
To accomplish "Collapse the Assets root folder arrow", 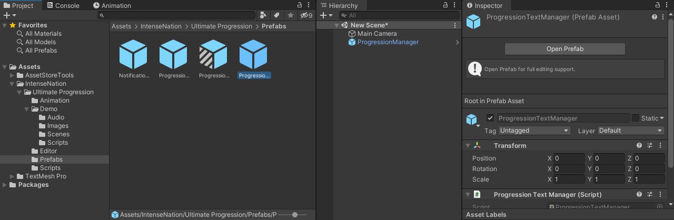I will pyautogui.click(x=5, y=67).
